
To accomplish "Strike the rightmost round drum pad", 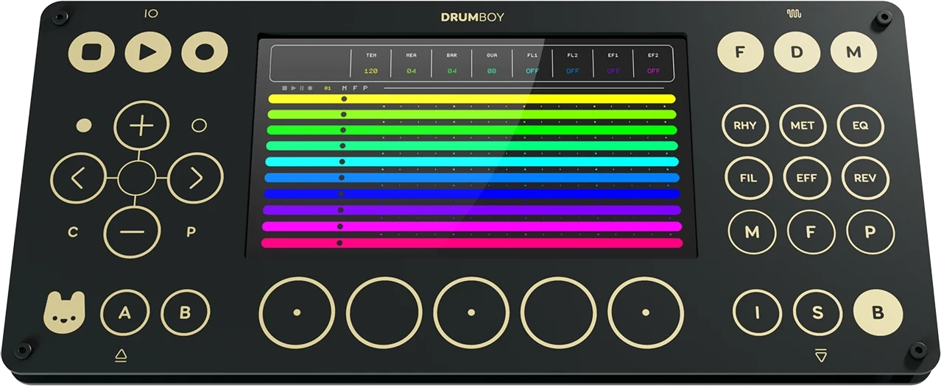I will pos(646,312).
